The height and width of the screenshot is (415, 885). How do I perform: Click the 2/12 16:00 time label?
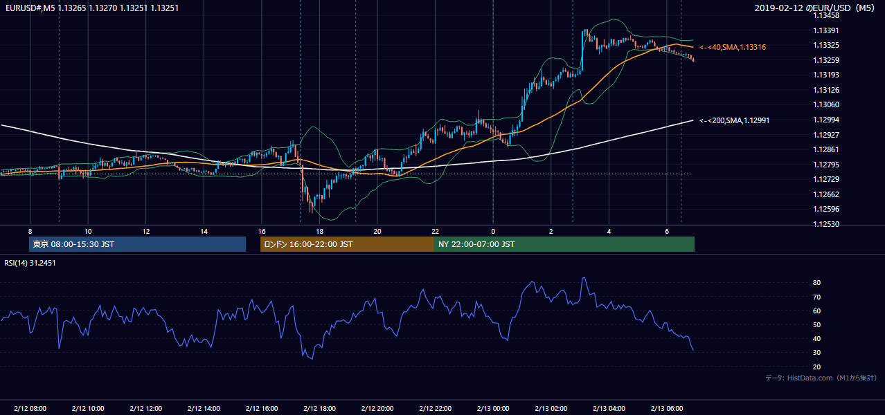(x=262, y=408)
